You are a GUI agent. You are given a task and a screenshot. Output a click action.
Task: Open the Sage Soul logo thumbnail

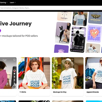(65, 16)
